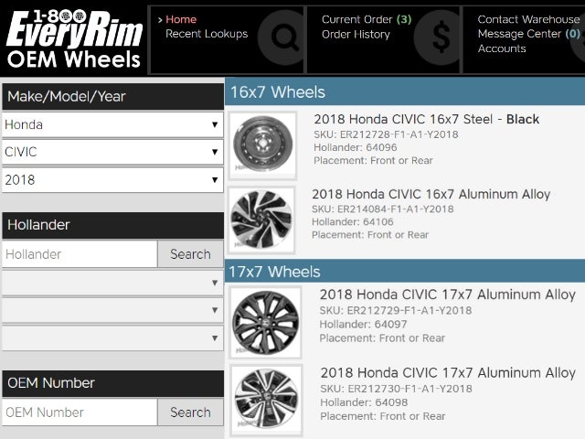Click the Make/Model/Year panel header
585x439 pixels.
(112, 96)
